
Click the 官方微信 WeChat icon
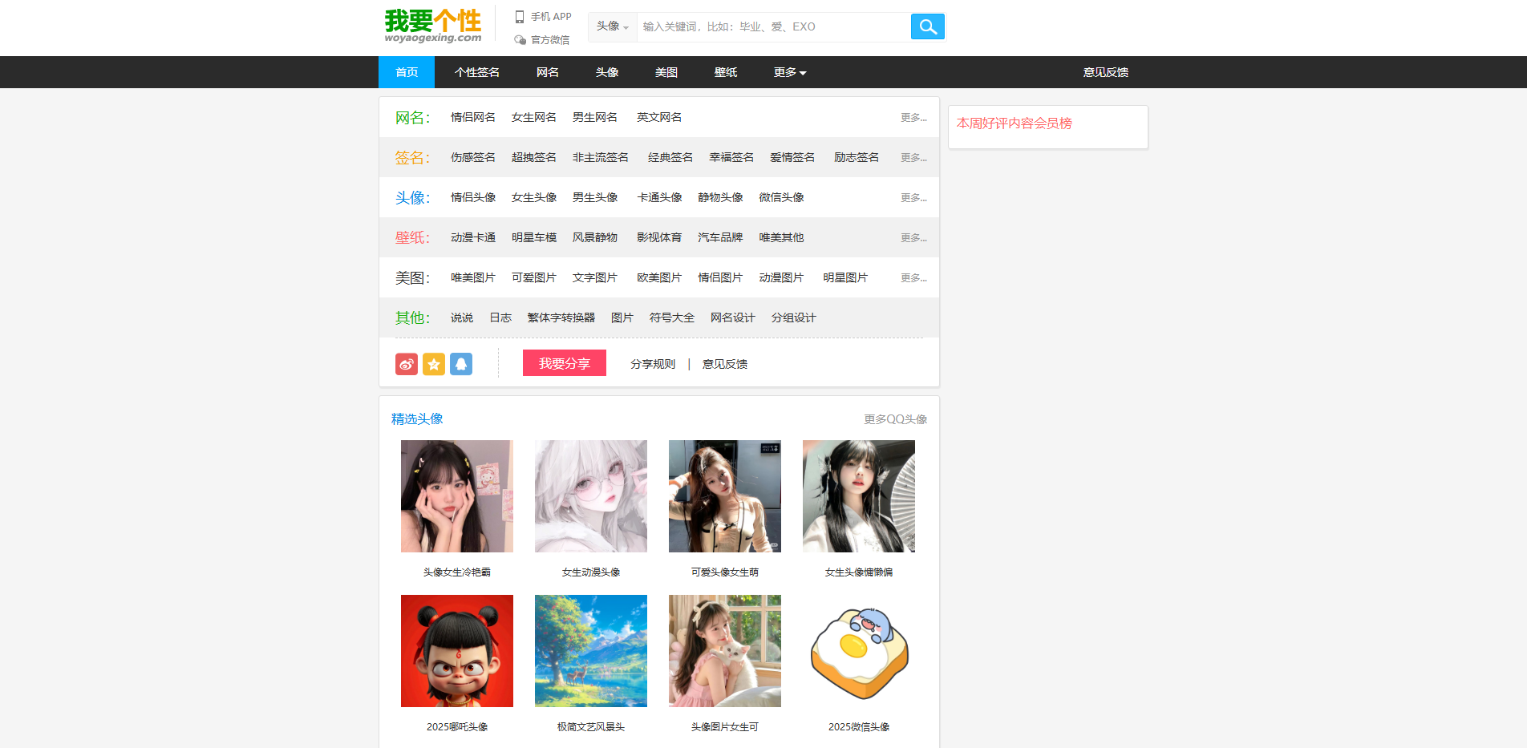click(520, 39)
